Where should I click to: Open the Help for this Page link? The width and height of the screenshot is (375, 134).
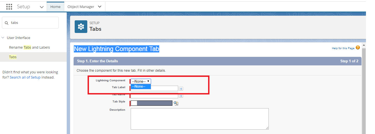point(343,48)
